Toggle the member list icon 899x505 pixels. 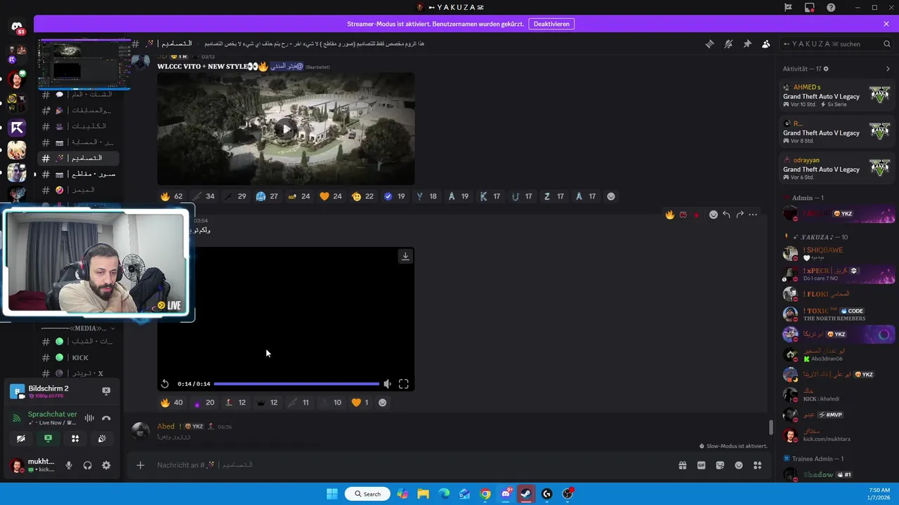(x=766, y=43)
